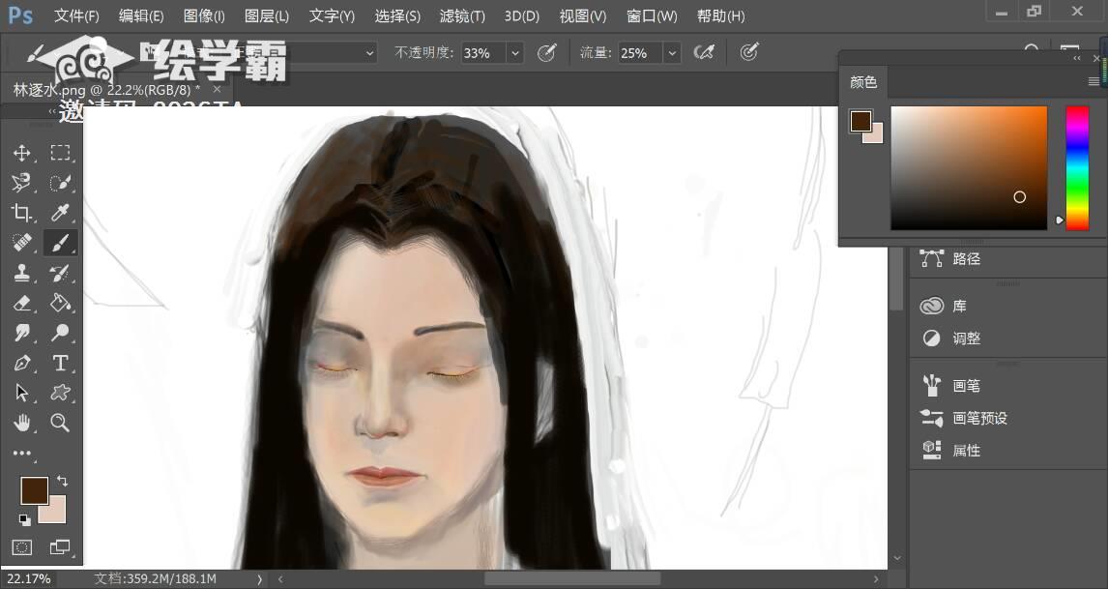Image resolution: width=1108 pixels, height=589 pixels.
Task: Click the opacity 33% input field
Action: tap(484, 53)
